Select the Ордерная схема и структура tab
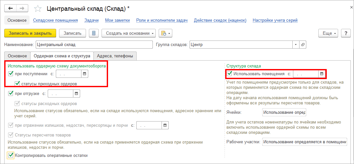 click(62, 56)
